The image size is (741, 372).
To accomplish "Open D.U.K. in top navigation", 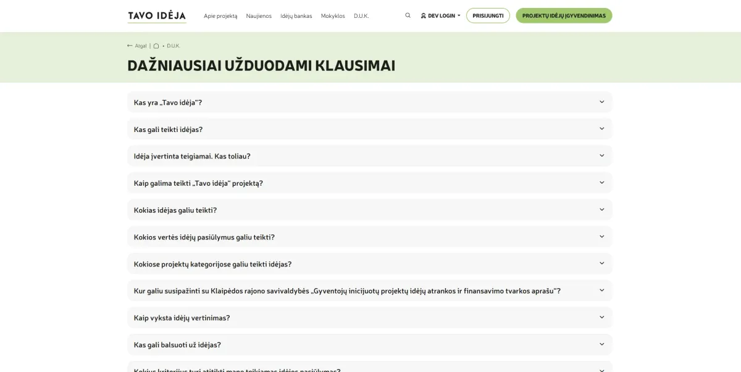I will tap(361, 16).
